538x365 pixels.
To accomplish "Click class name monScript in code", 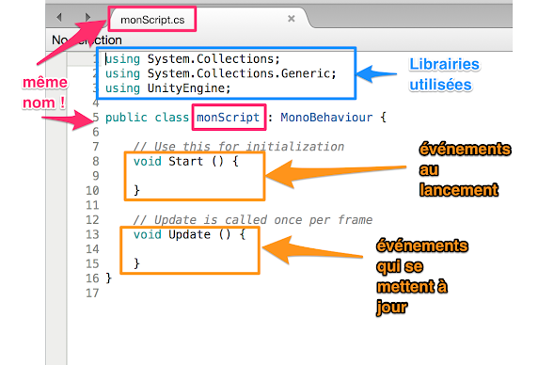I will (x=229, y=118).
